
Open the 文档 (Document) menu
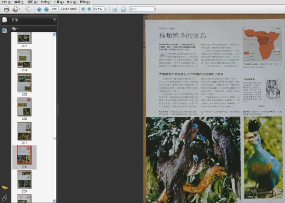coord(46,2)
